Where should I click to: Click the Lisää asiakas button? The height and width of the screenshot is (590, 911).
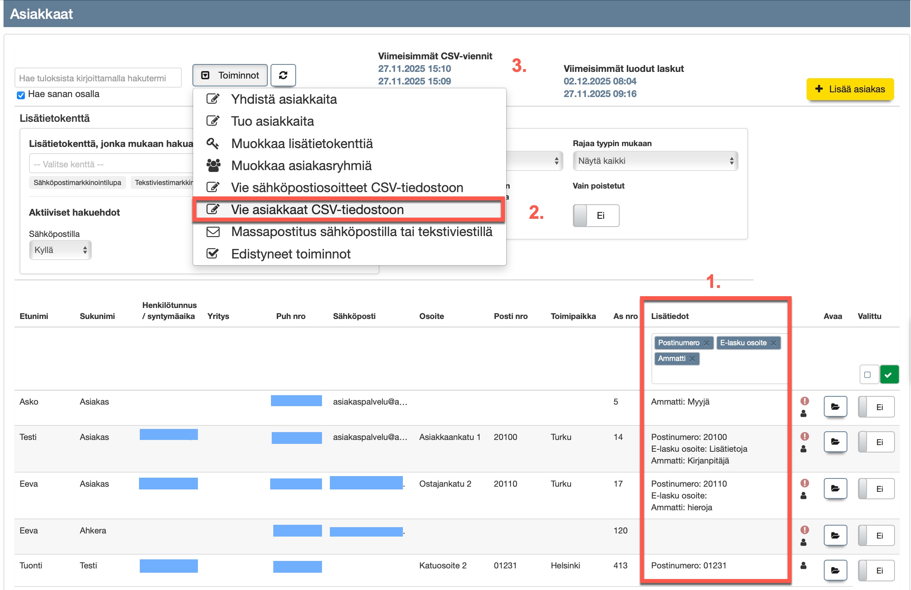(850, 89)
